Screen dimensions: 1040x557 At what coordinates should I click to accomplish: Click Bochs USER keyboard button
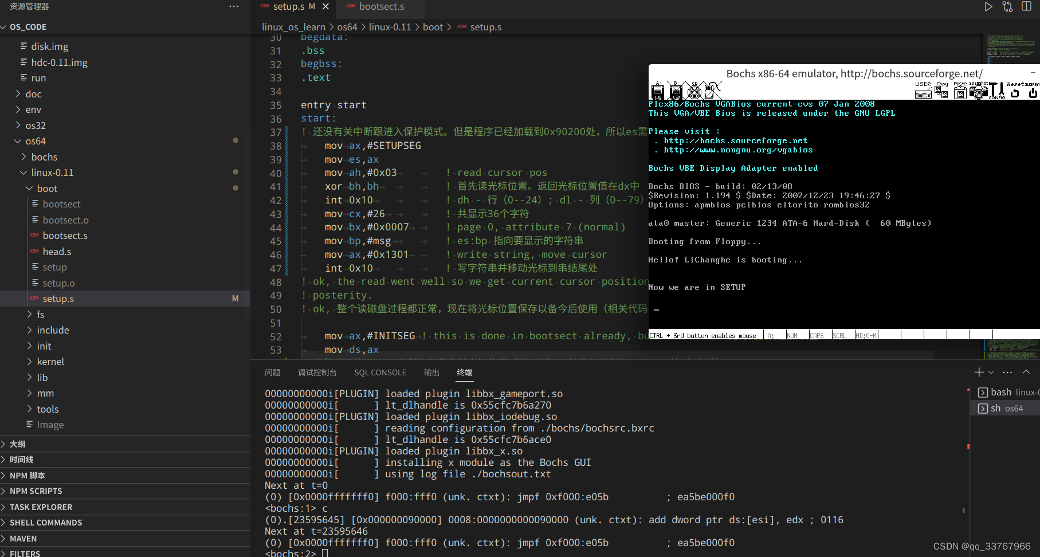[923, 91]
